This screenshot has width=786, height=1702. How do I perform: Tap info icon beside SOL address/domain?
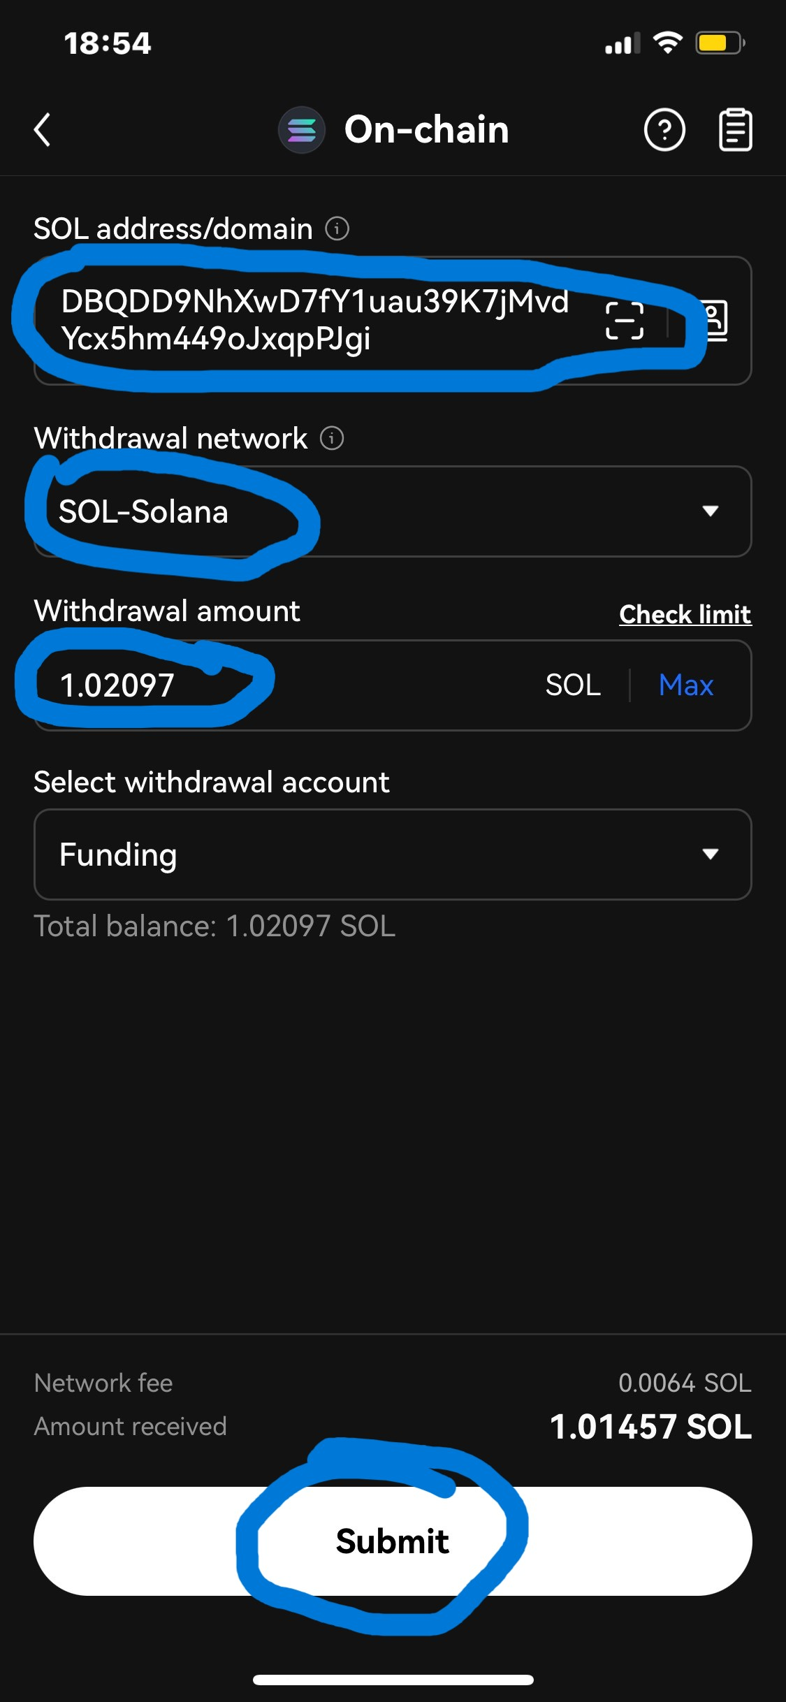337,228
